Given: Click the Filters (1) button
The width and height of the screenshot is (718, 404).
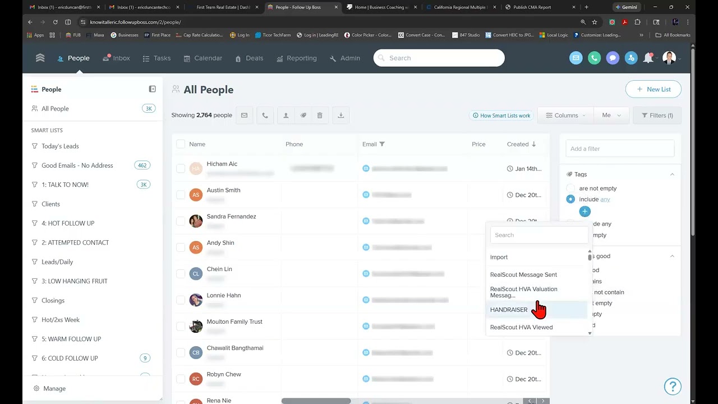Looking at the screenshot, I should coord(657,116).
